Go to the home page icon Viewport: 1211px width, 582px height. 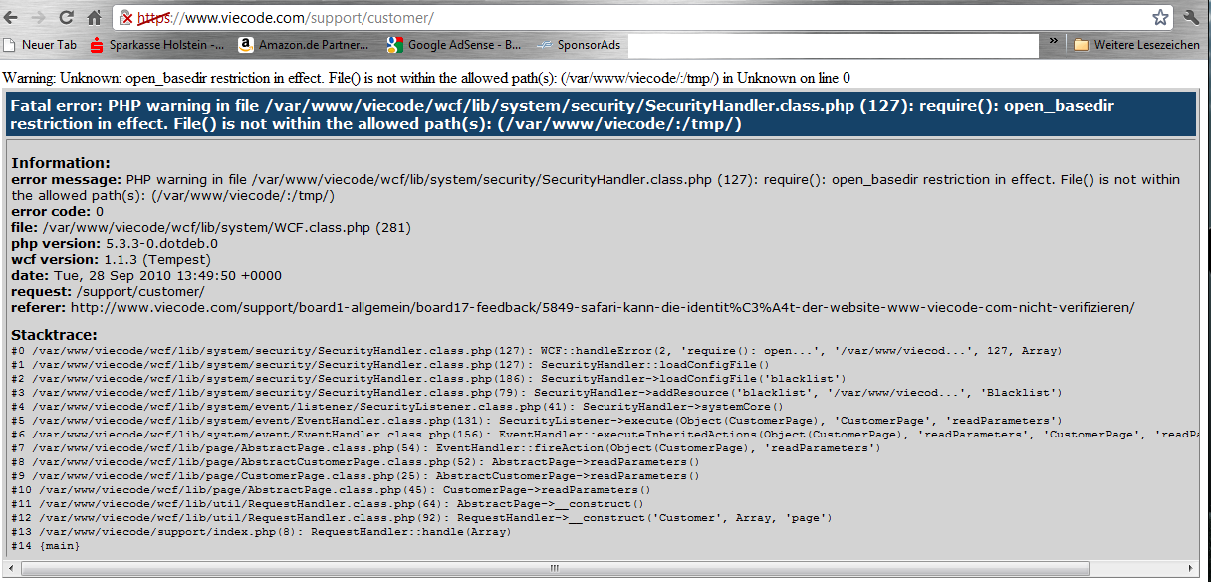pyautogui.click(x=94, y=18)
